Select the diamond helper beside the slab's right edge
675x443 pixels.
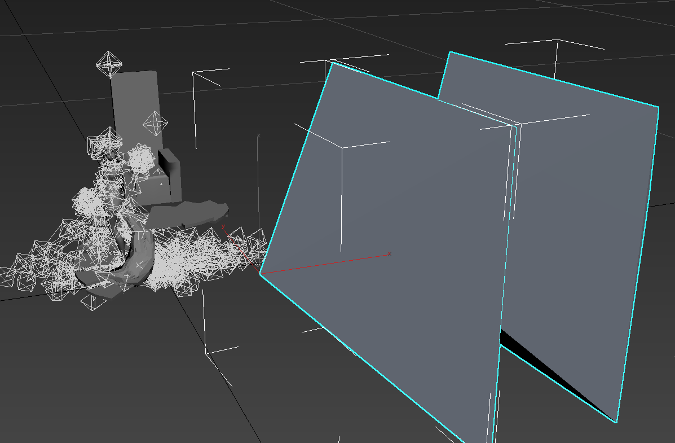155,123
